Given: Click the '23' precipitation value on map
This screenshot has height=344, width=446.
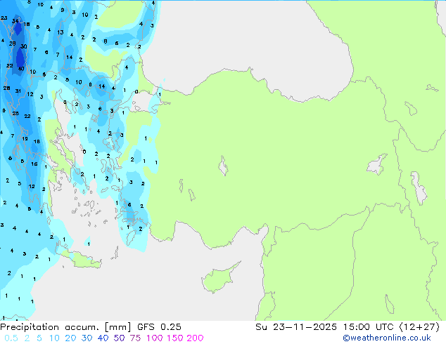Looking at the screenshot, I should click(4, 18).
